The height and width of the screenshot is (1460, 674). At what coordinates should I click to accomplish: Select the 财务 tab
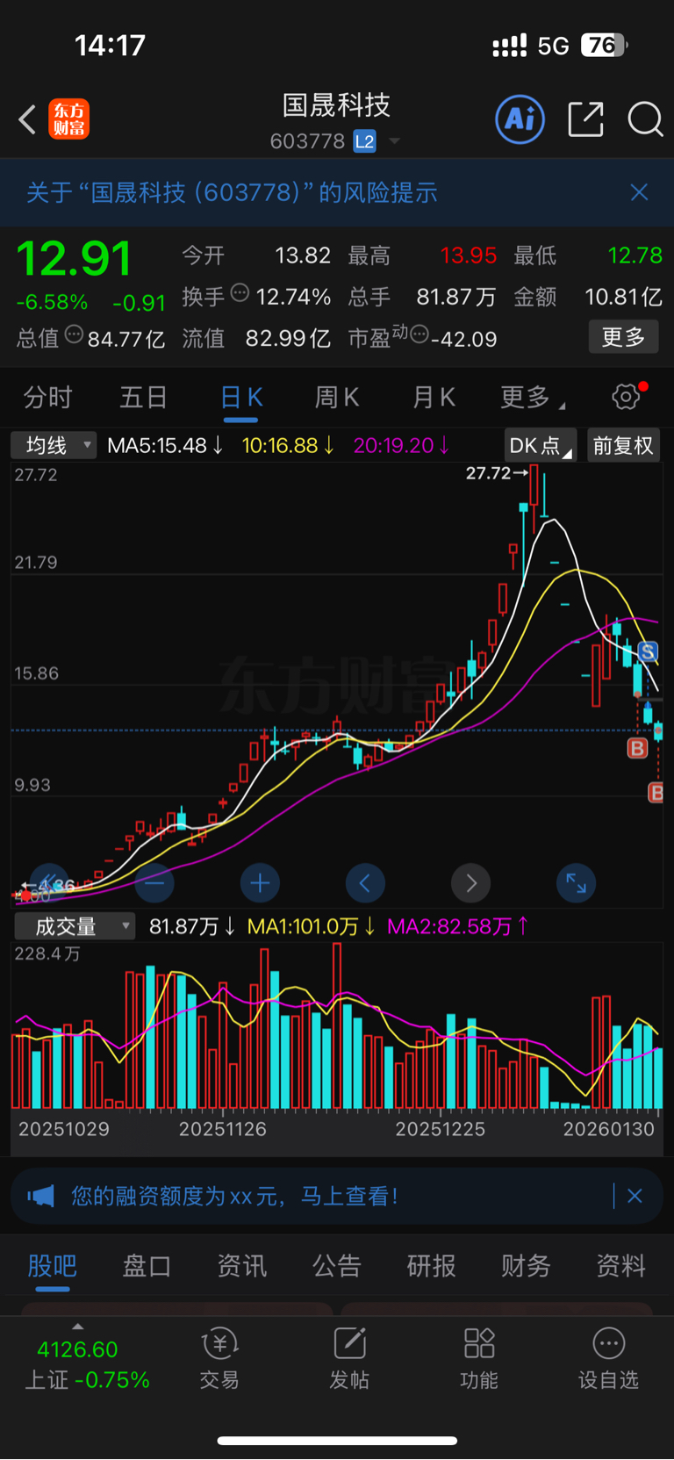[x=526, y=1265]
